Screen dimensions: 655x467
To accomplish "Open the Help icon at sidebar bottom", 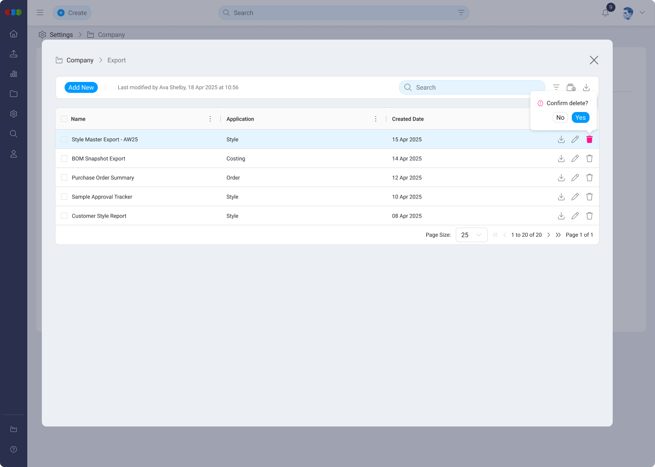I will coord(13,449).
